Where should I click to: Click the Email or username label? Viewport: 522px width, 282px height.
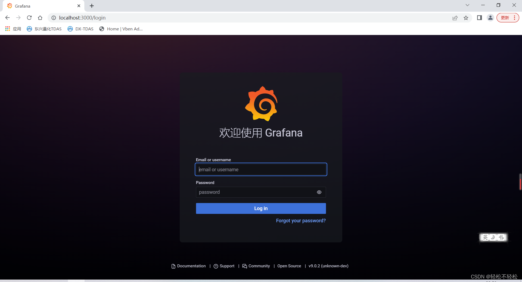[213, 160]
